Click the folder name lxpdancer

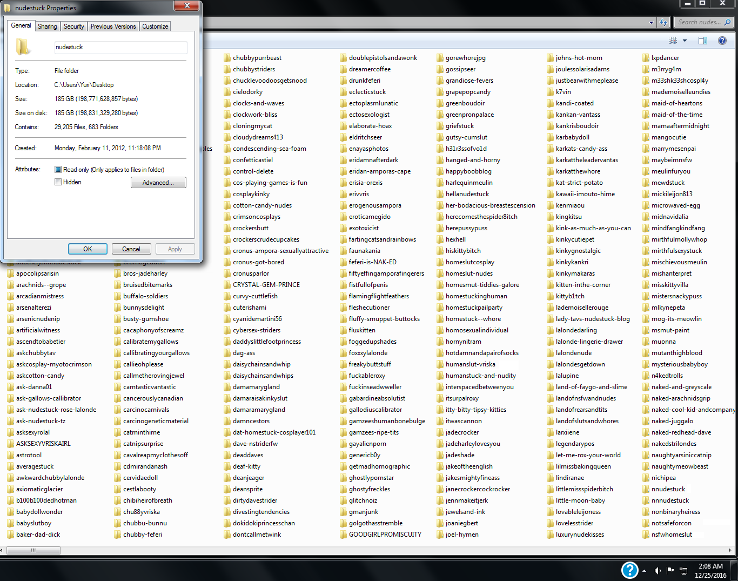665,58
